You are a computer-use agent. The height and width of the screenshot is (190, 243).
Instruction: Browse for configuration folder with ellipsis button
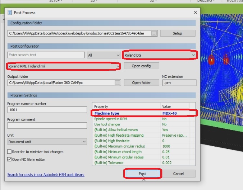coord(154,33)
